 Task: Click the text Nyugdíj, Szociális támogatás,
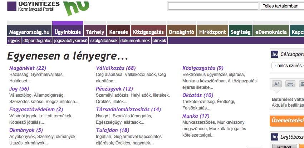click(x=124, y=116)
